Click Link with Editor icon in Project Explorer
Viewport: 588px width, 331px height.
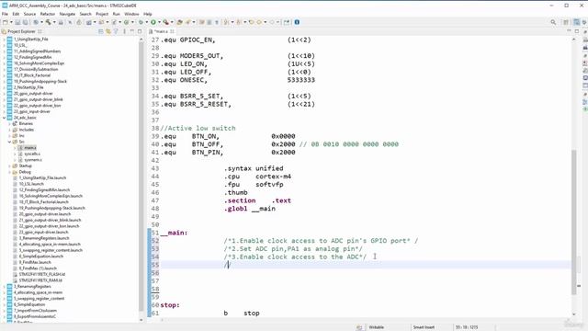108,31
